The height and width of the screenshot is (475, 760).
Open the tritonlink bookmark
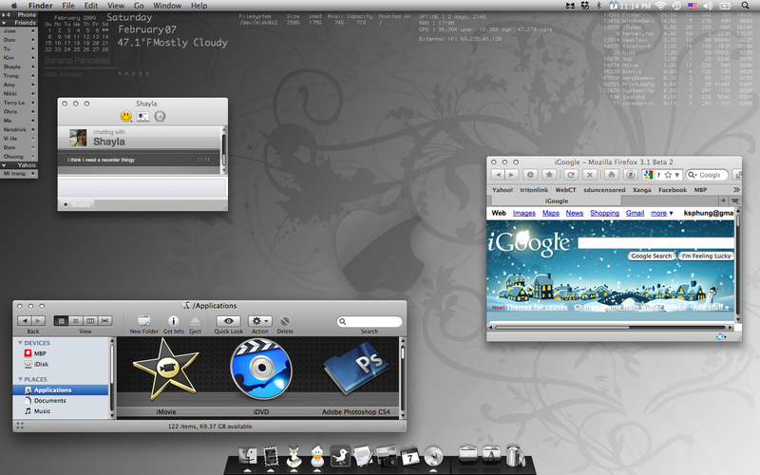[x=534, y=190]
